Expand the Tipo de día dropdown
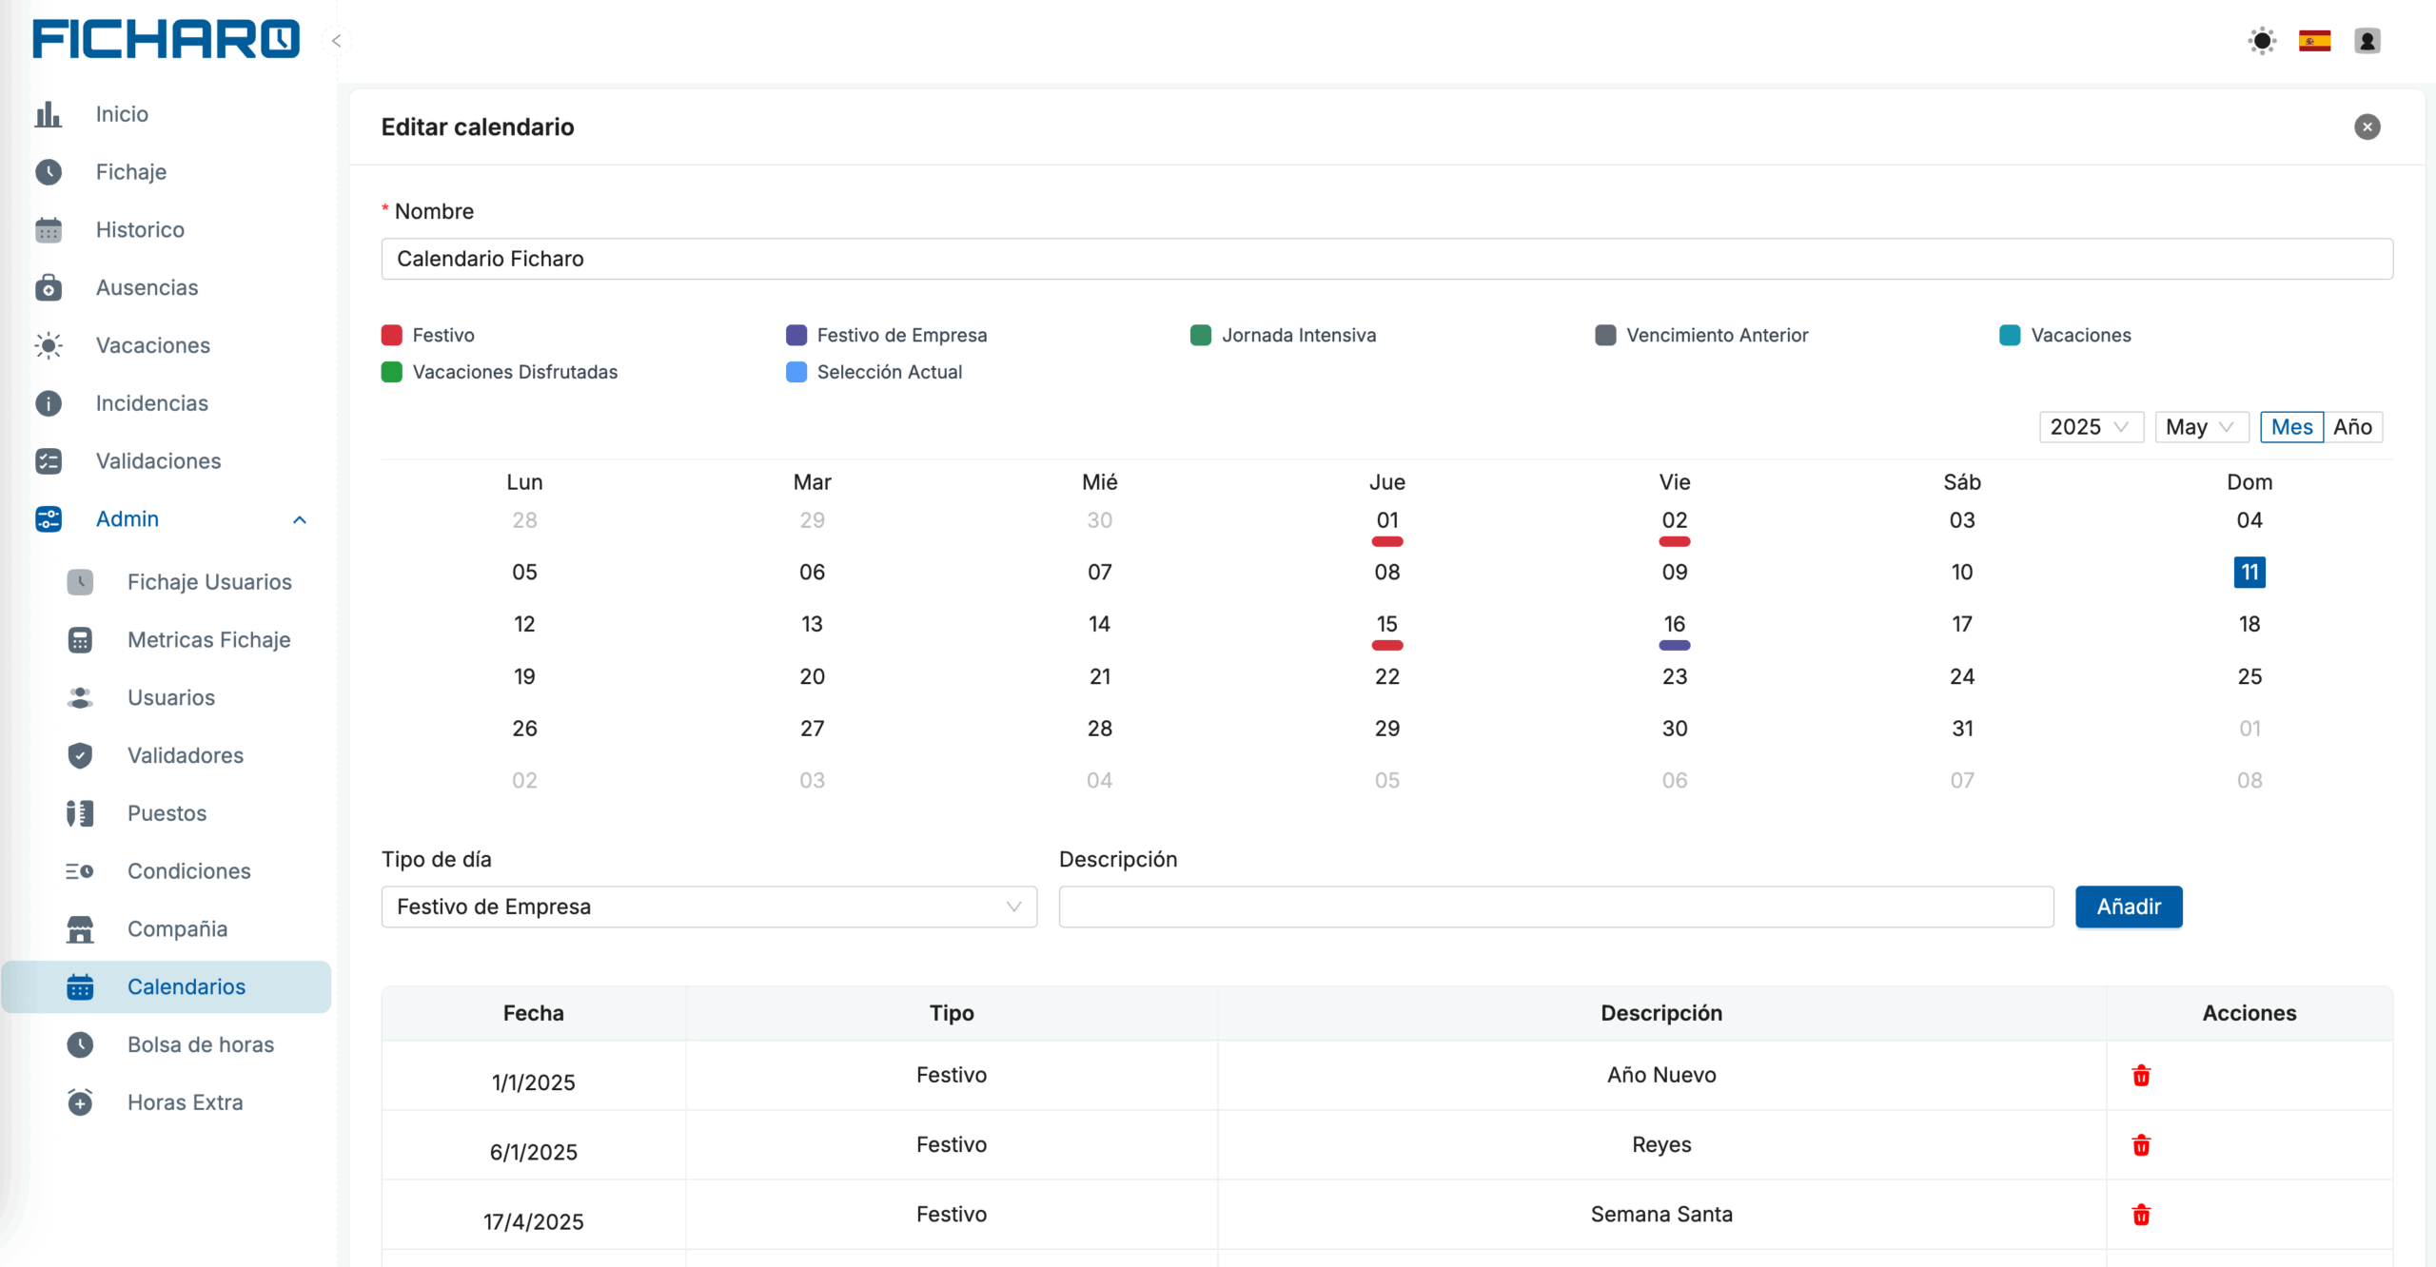This screenshot has height=1267, width=2436. pyautogui.click(x=708, y=906)
